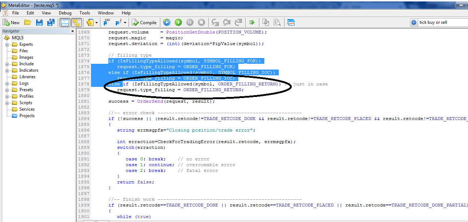Expand the Experts folder
This screenshot has height=222, width=468.
(x=7, y=45)
